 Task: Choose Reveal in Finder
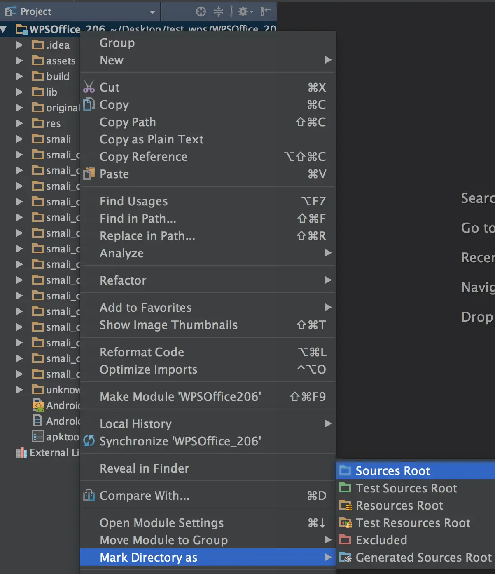pyautogui.click(x=208, y=468)
